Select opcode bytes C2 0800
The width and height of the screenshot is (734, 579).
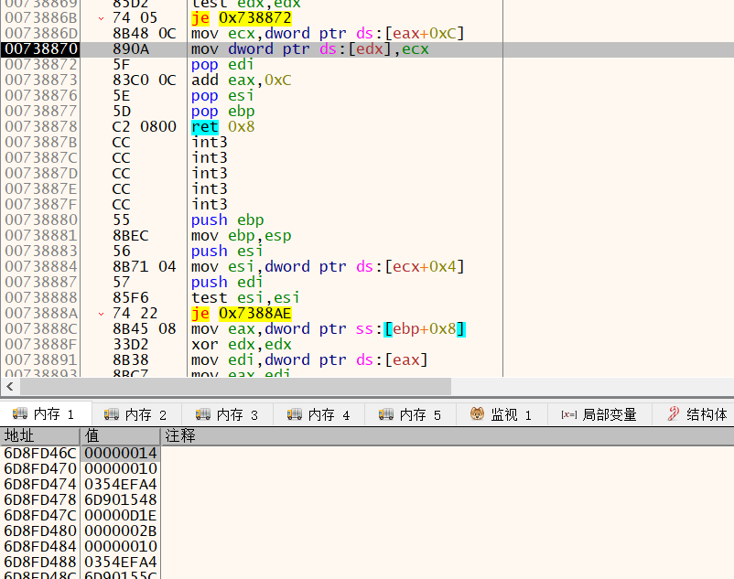(145, 127)
